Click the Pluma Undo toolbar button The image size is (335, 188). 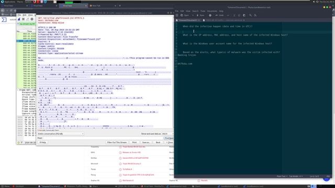click(x=220, y=15)
